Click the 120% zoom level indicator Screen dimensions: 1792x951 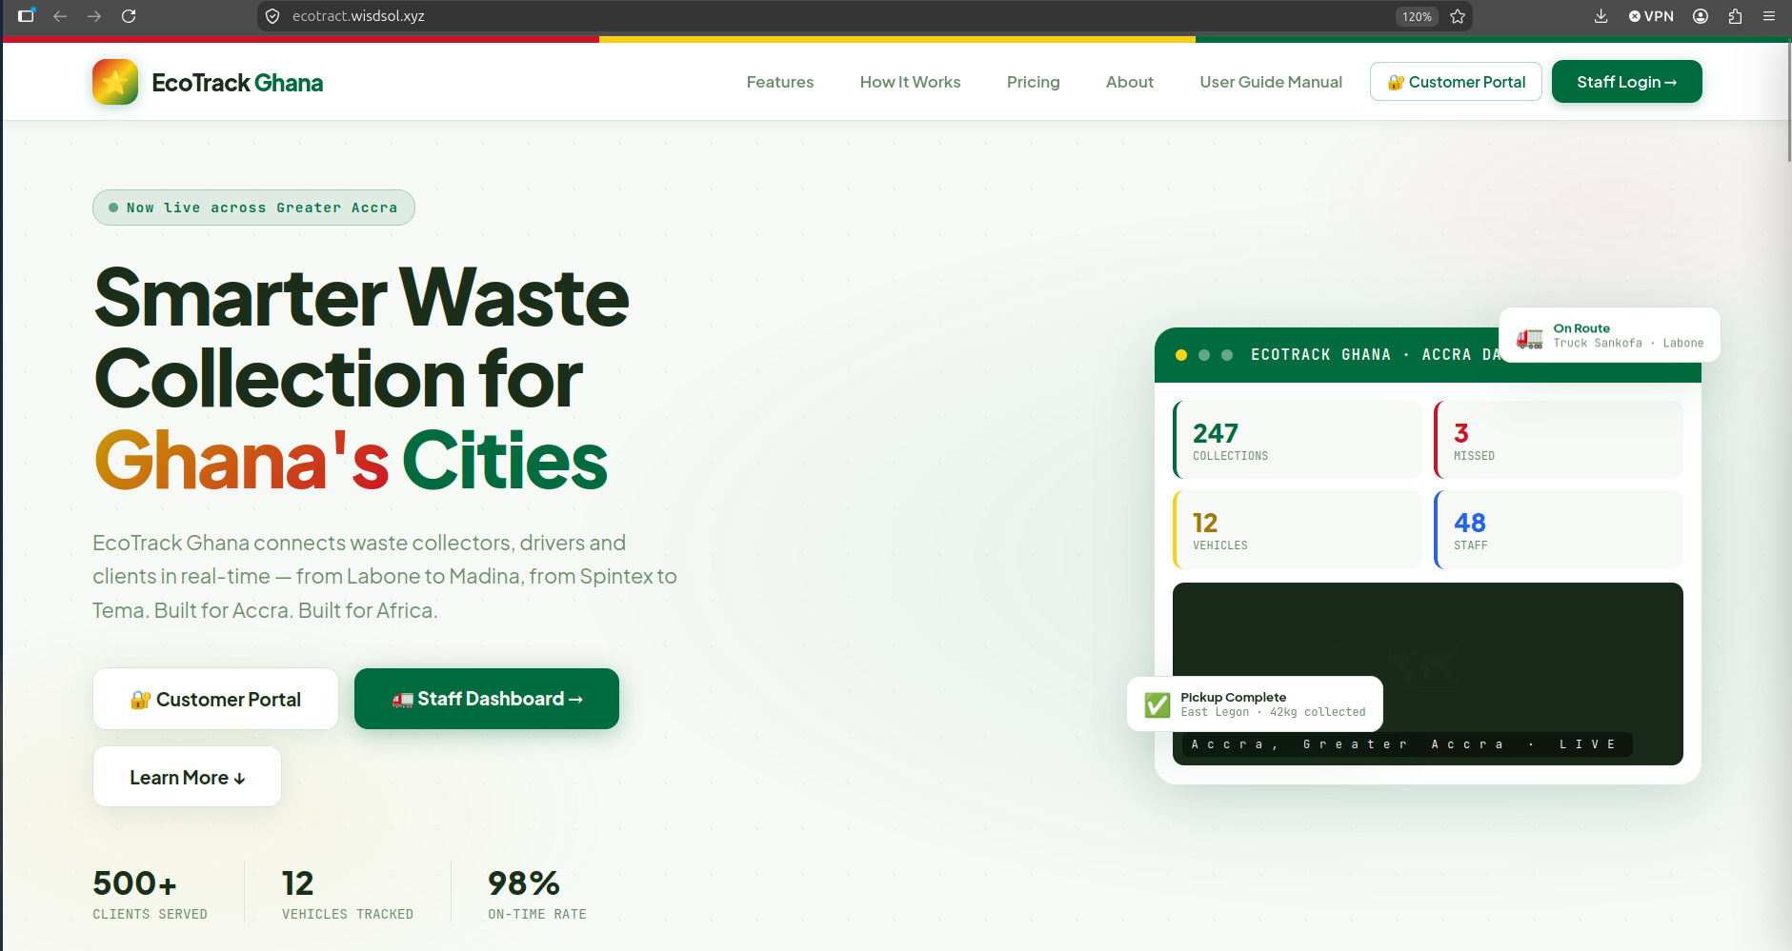tap(1417, 16)
